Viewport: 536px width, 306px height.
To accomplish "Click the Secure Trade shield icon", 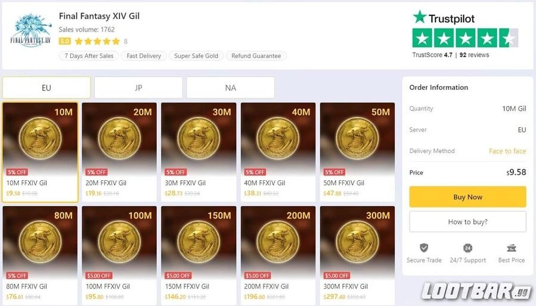I will (x=424, y=248).
